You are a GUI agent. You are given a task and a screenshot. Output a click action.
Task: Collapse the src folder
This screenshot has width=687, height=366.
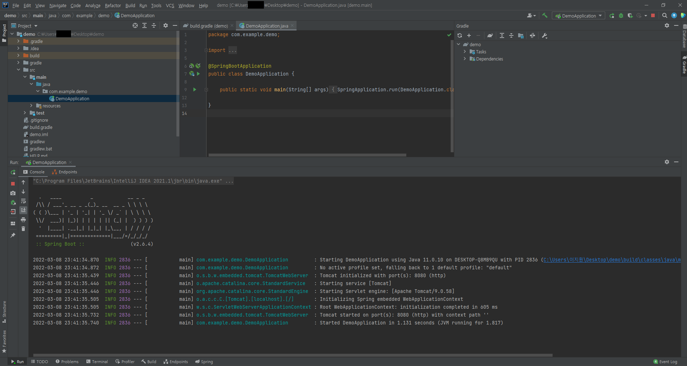18,70
